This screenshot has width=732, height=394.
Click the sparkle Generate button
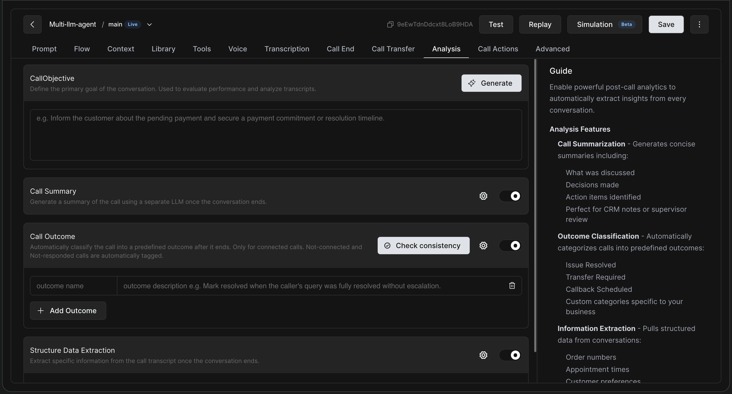(491, 83)
